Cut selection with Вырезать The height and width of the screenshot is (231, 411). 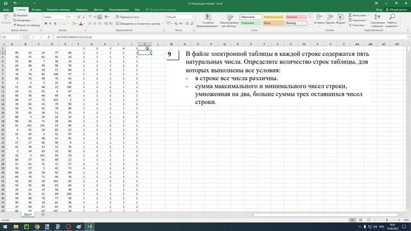21,15
